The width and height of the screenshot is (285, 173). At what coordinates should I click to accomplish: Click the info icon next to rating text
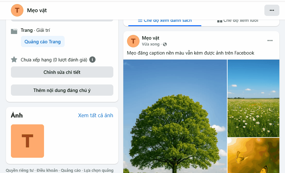pyautogui.click(x=92, y=60)
